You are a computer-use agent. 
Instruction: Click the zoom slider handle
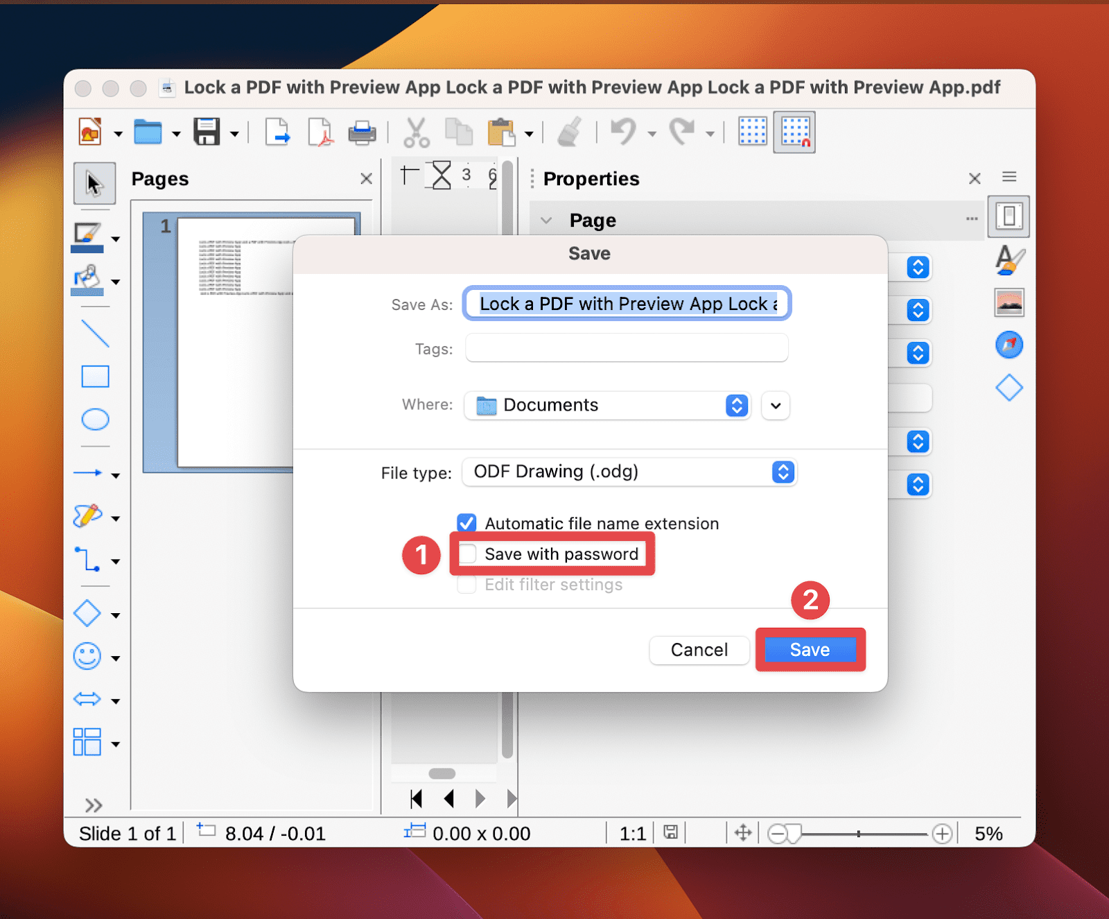794,834
